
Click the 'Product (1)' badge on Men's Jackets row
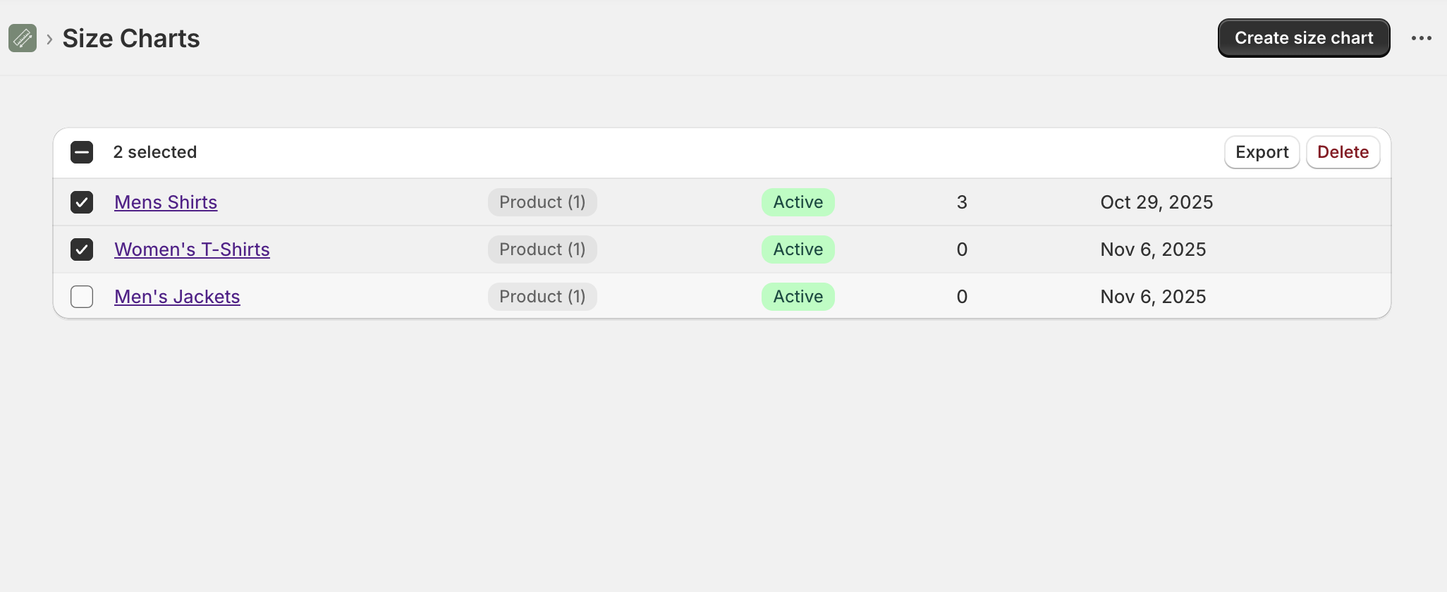point(542,297)
